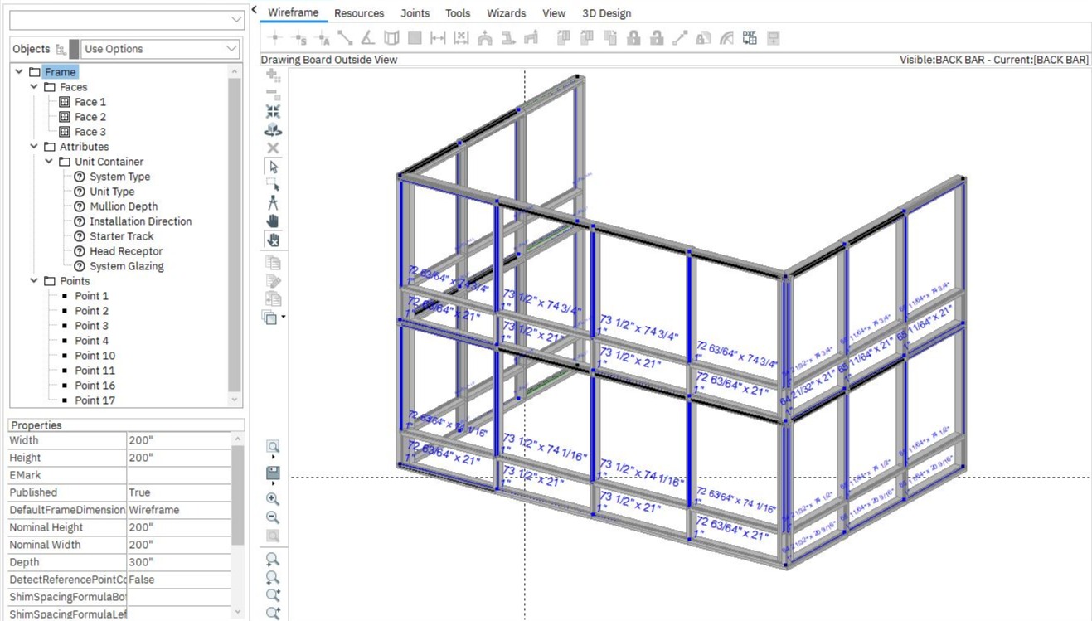Click the 3D rotate view icon
Image resolution: width=1092 pixels, height=621 pixels.
pyautogui.click(x=273, y=130)
